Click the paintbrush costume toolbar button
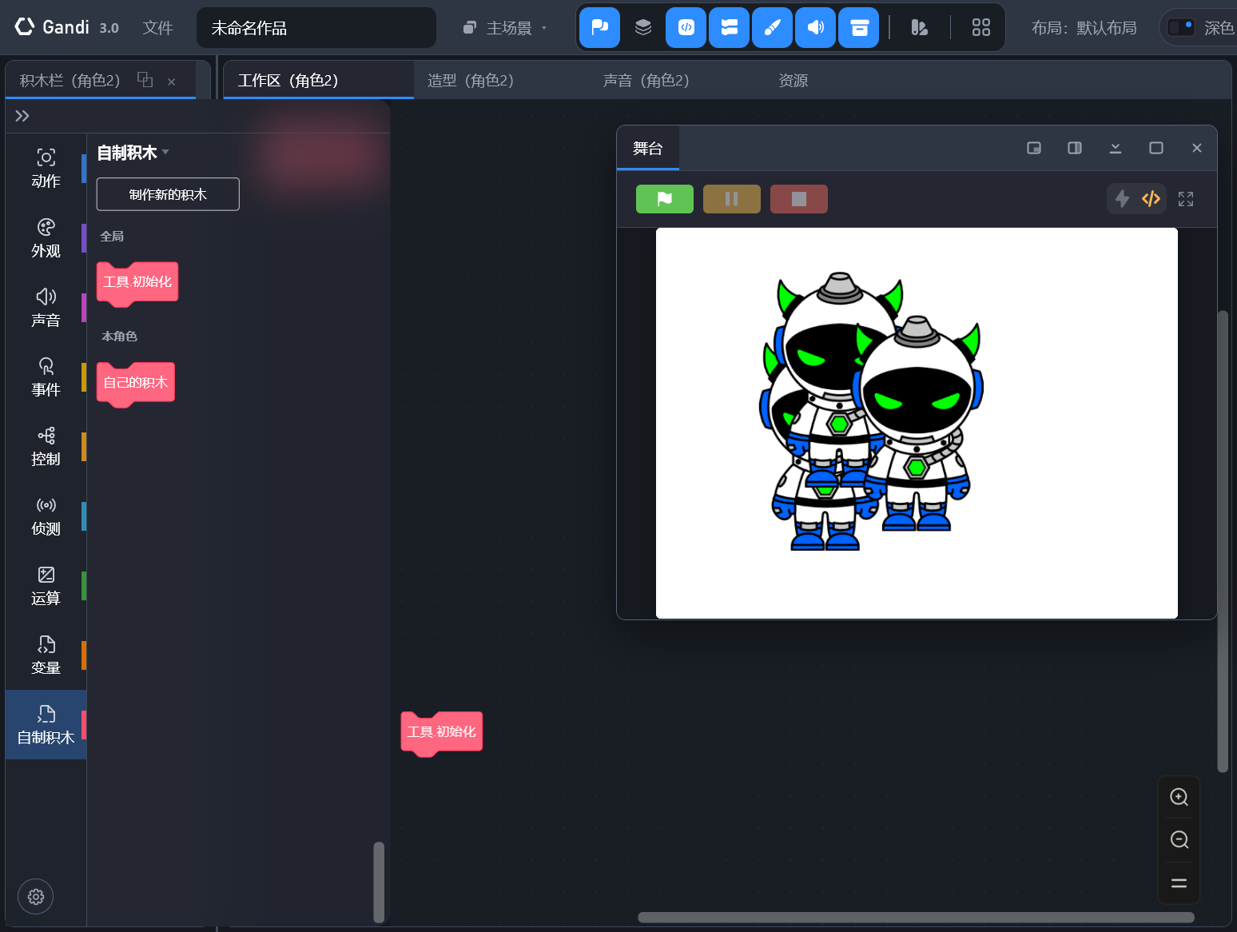1237x932 pixels. click(772, 28)
